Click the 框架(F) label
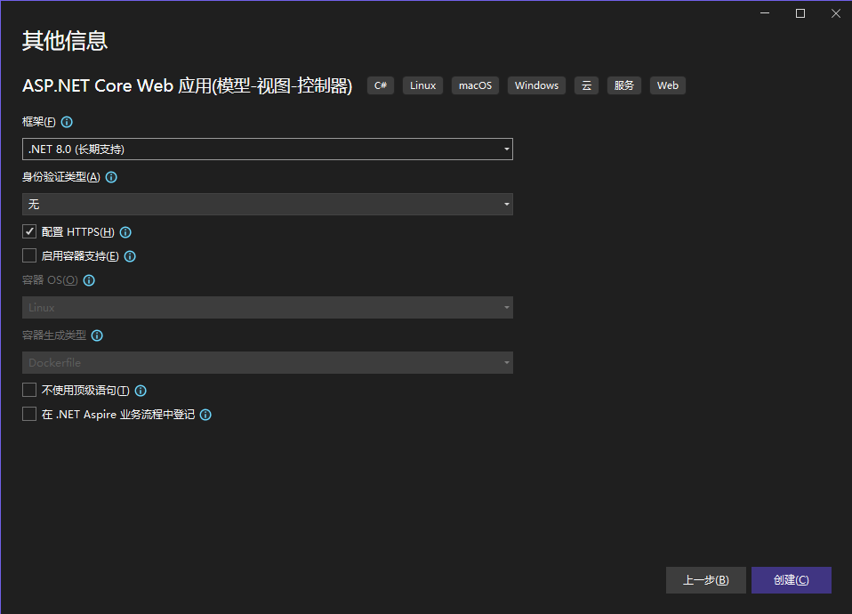This screenshot has height=614, width=852. [38, 122]
